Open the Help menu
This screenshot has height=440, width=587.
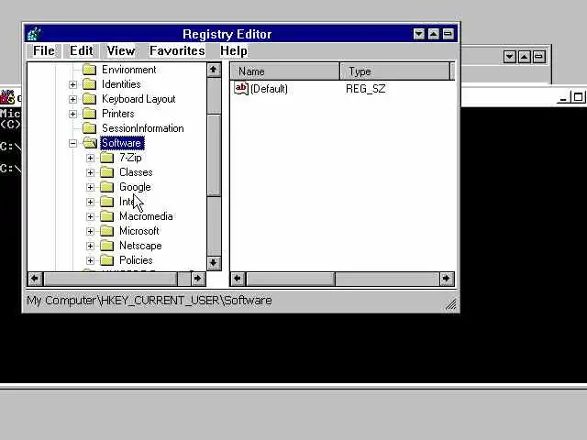[x=234, y=50]
